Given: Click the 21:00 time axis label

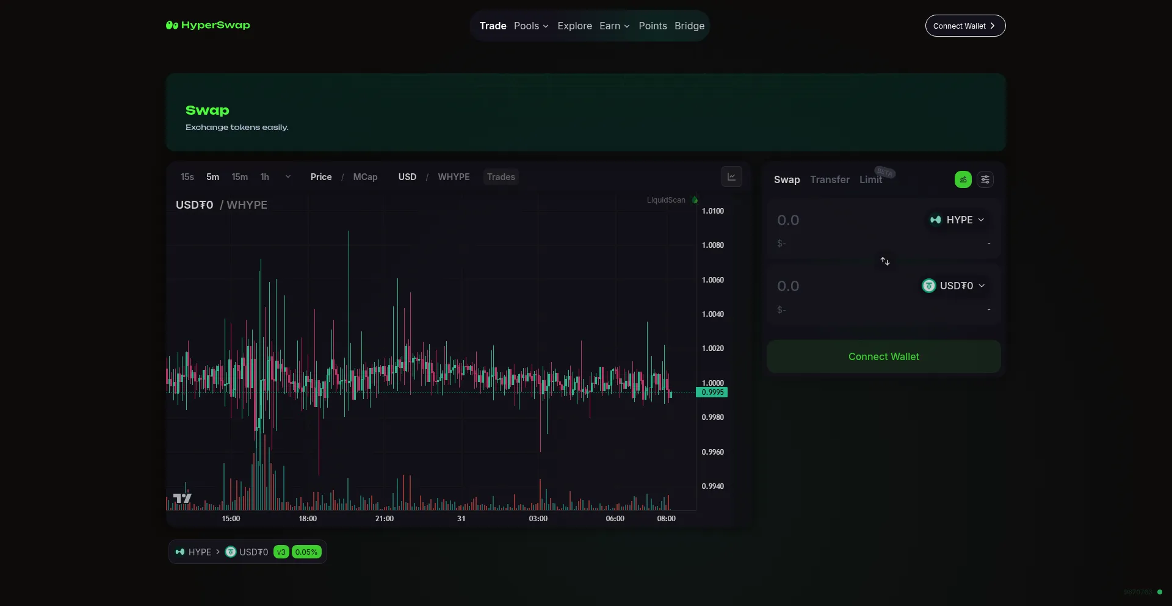Looking at the screenshot, I should tap(384, 519).
